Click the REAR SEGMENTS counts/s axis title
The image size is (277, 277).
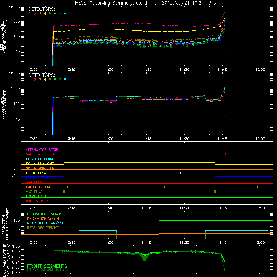(3, 104)
